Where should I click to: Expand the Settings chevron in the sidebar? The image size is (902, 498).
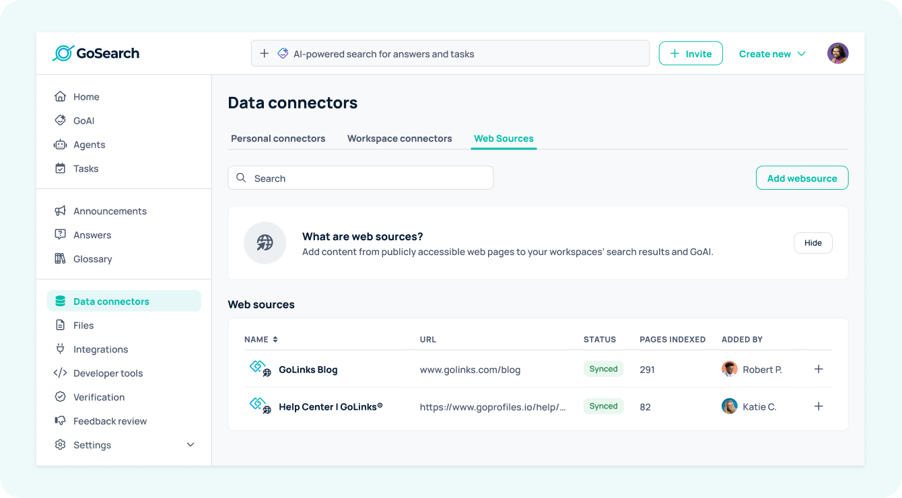pyautogui.click(x=190, y=445)
